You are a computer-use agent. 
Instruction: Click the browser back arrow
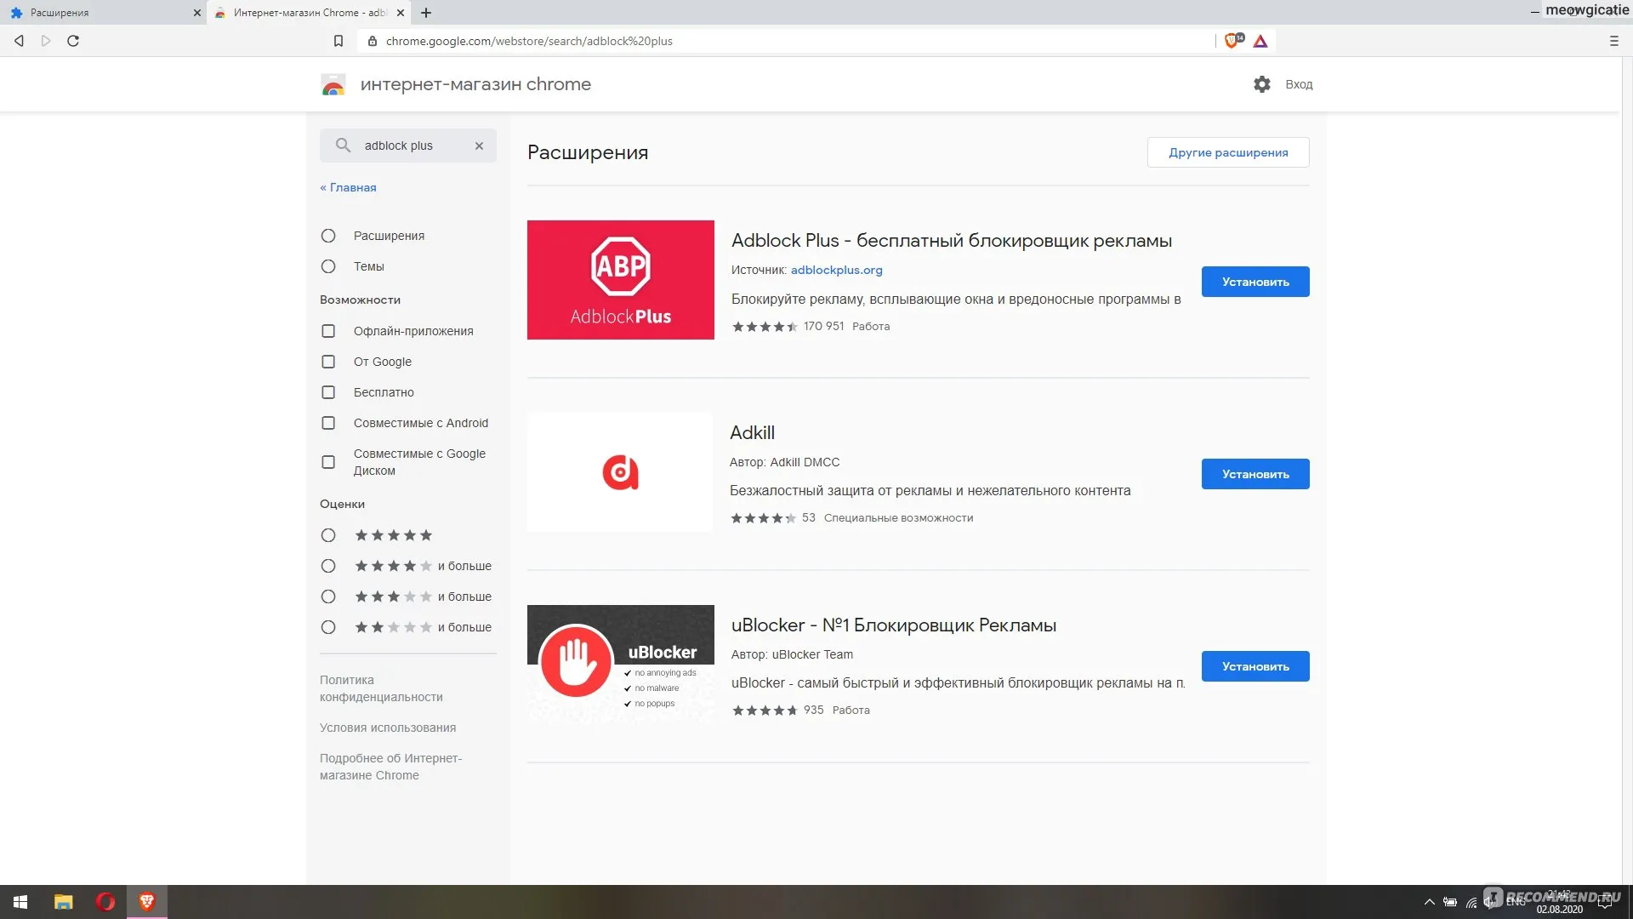pyautogui.click(x=19, y=41)
